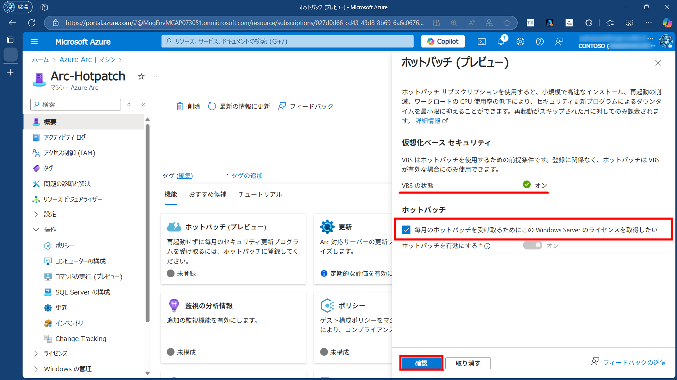Expand the 設定 section in sidebar
Image resolution: width=677 pixels, height=380 pixels.
click(36, 214)
